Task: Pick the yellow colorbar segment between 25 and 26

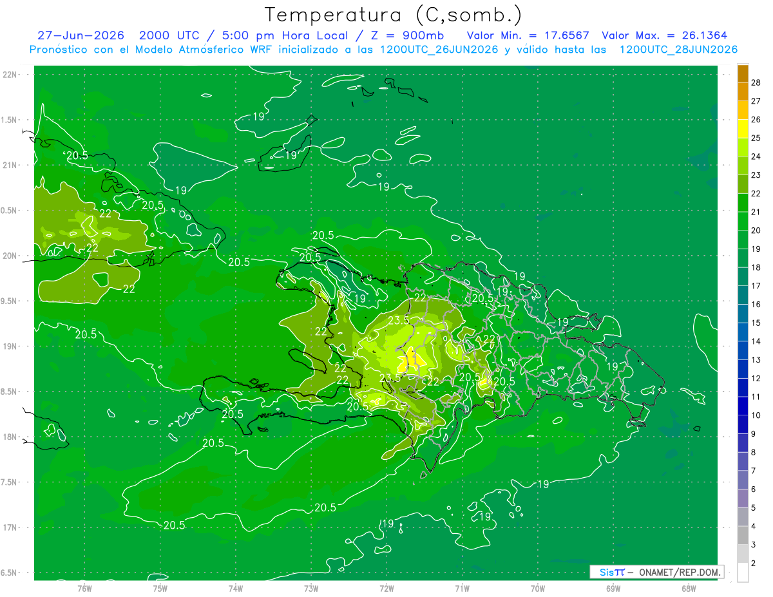Action: point(743,129)
